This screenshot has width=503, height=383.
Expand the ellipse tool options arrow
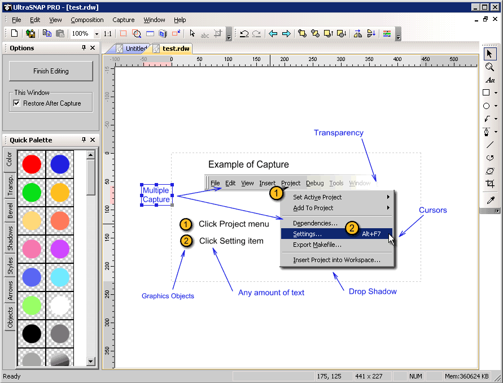[496, 106]
